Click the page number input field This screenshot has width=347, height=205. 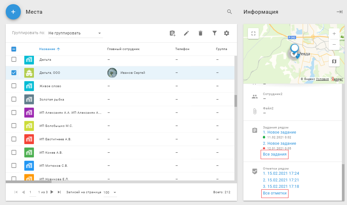click(x=33, y=192)
